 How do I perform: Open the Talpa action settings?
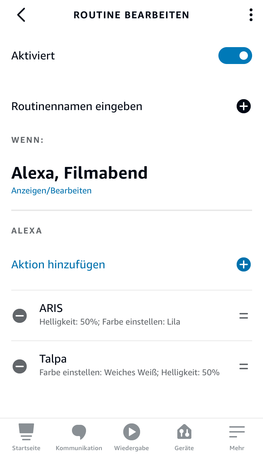[x=129, y=366]
